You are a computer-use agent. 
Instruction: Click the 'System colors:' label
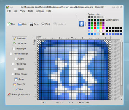[x=94, y=14]
